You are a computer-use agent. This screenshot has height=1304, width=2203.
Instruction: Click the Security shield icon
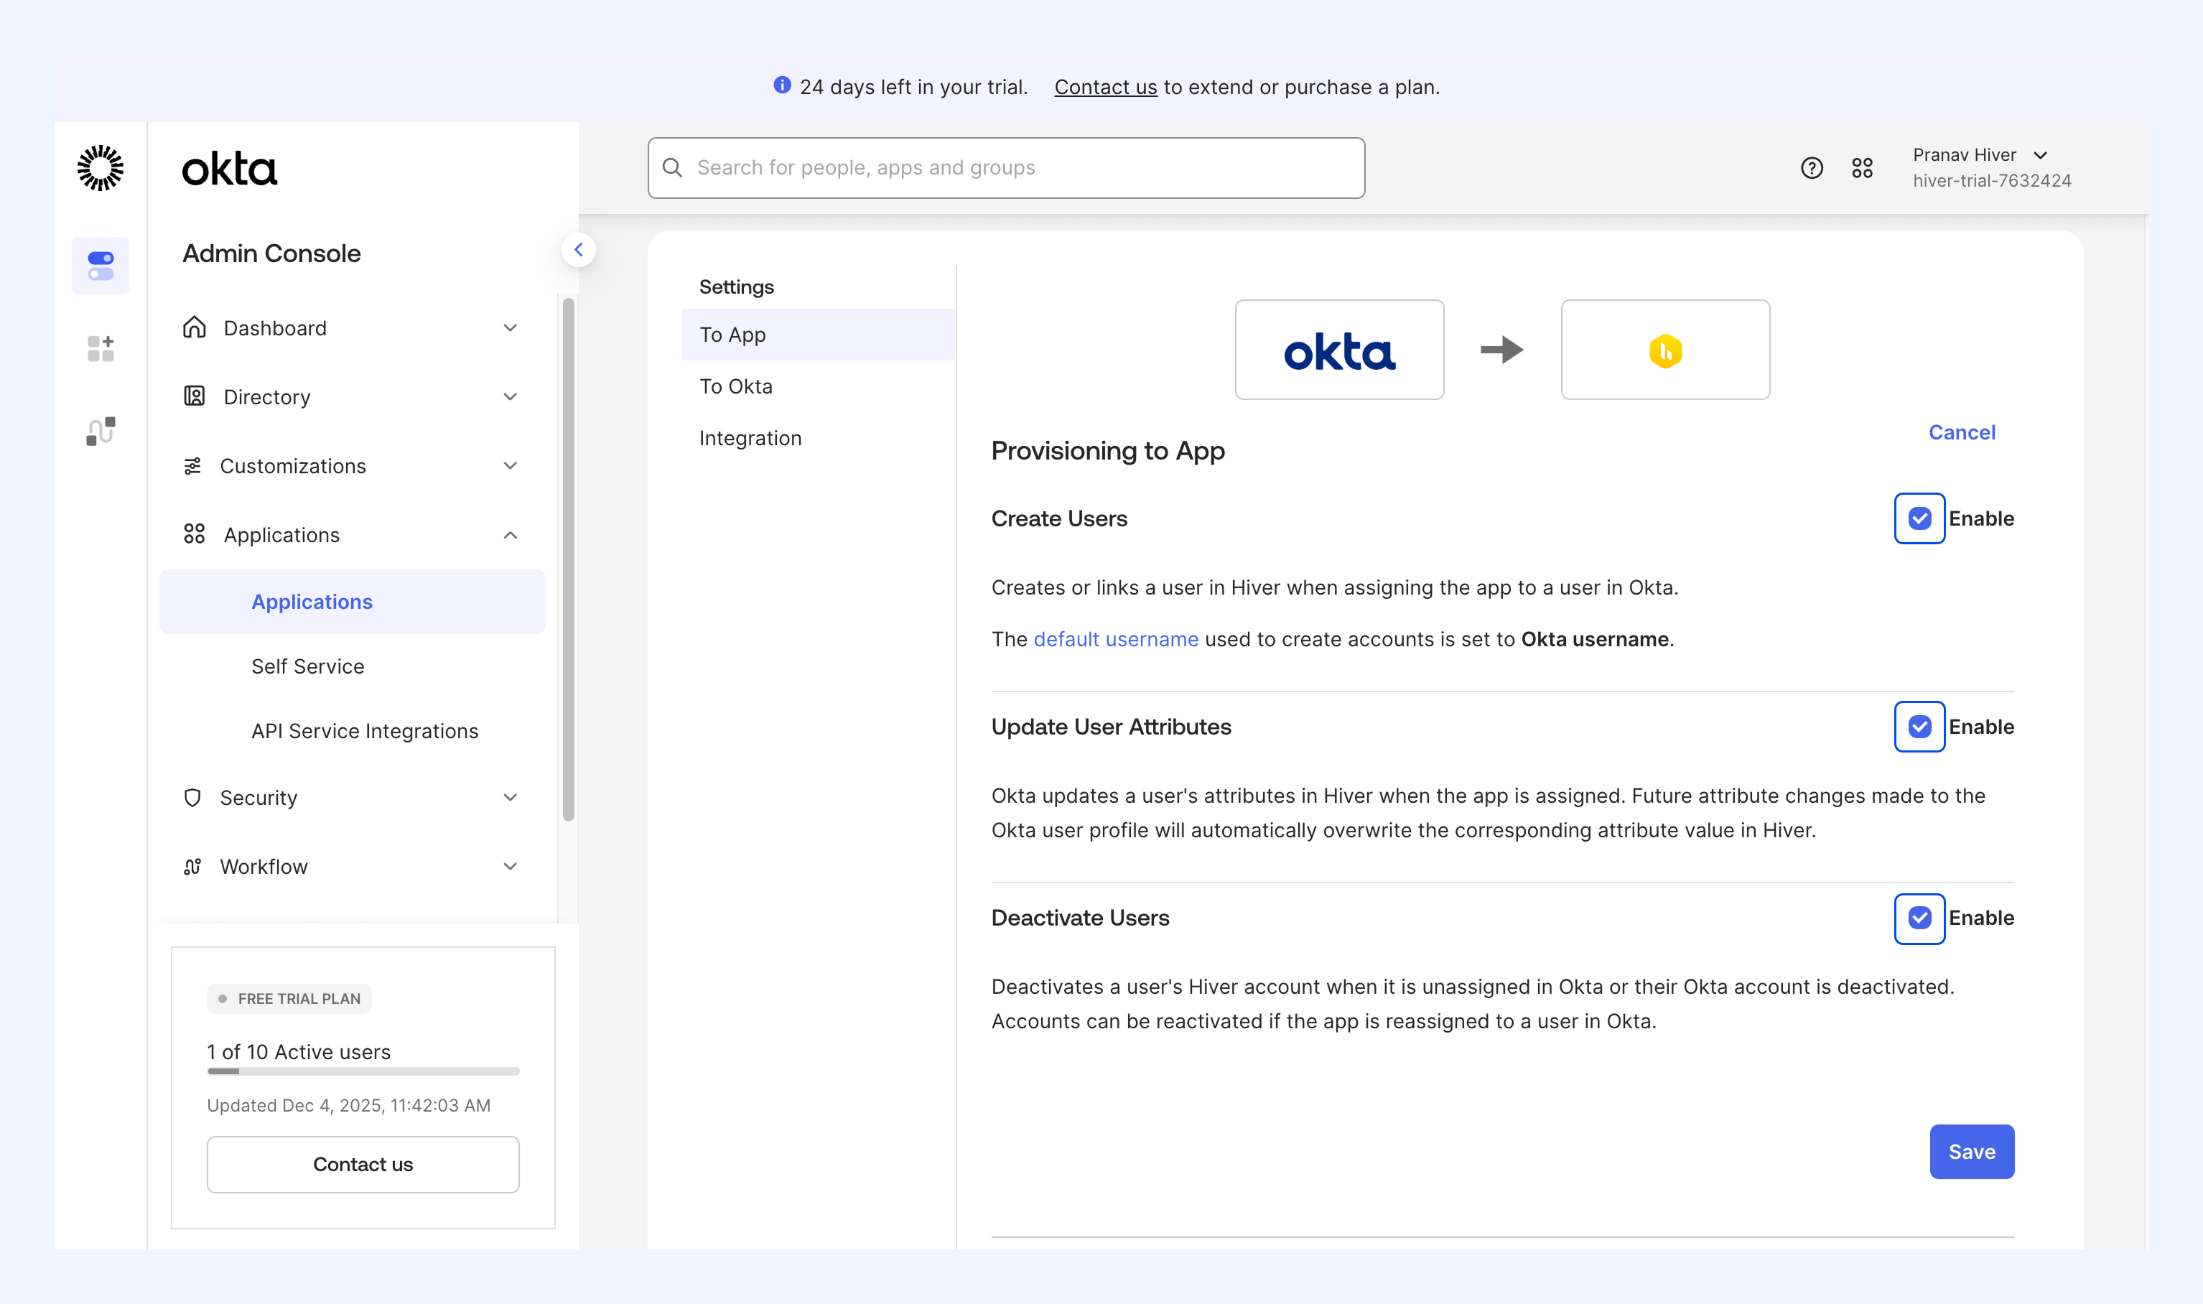192,797
